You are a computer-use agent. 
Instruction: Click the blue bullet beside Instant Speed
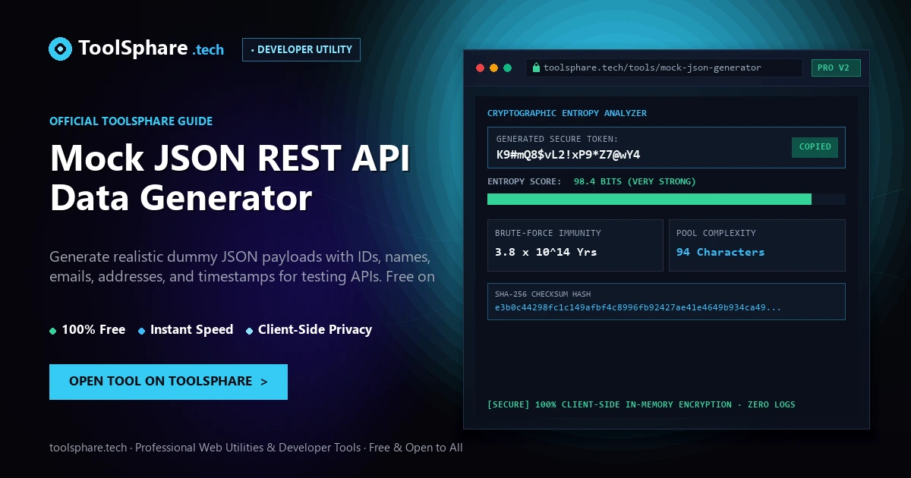(x=142, y=331)
